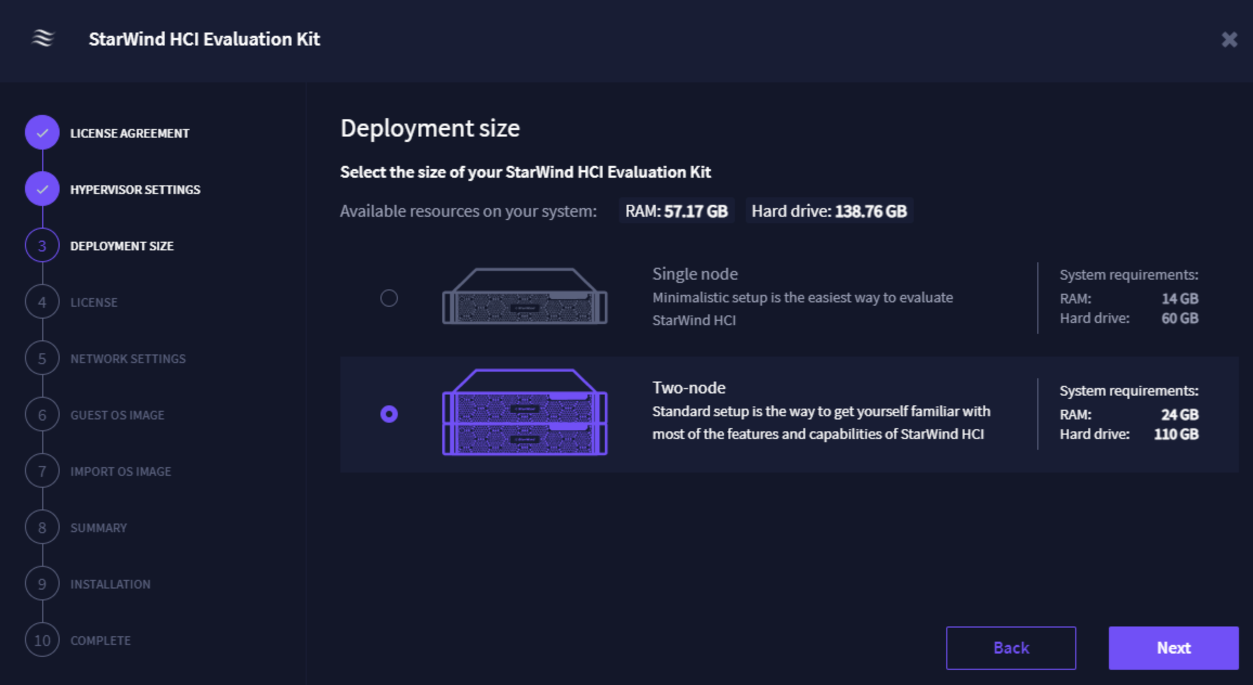Select the Single node radio button
The height and width of the screenshot is (685, 1253).
[x=389, y=298]
